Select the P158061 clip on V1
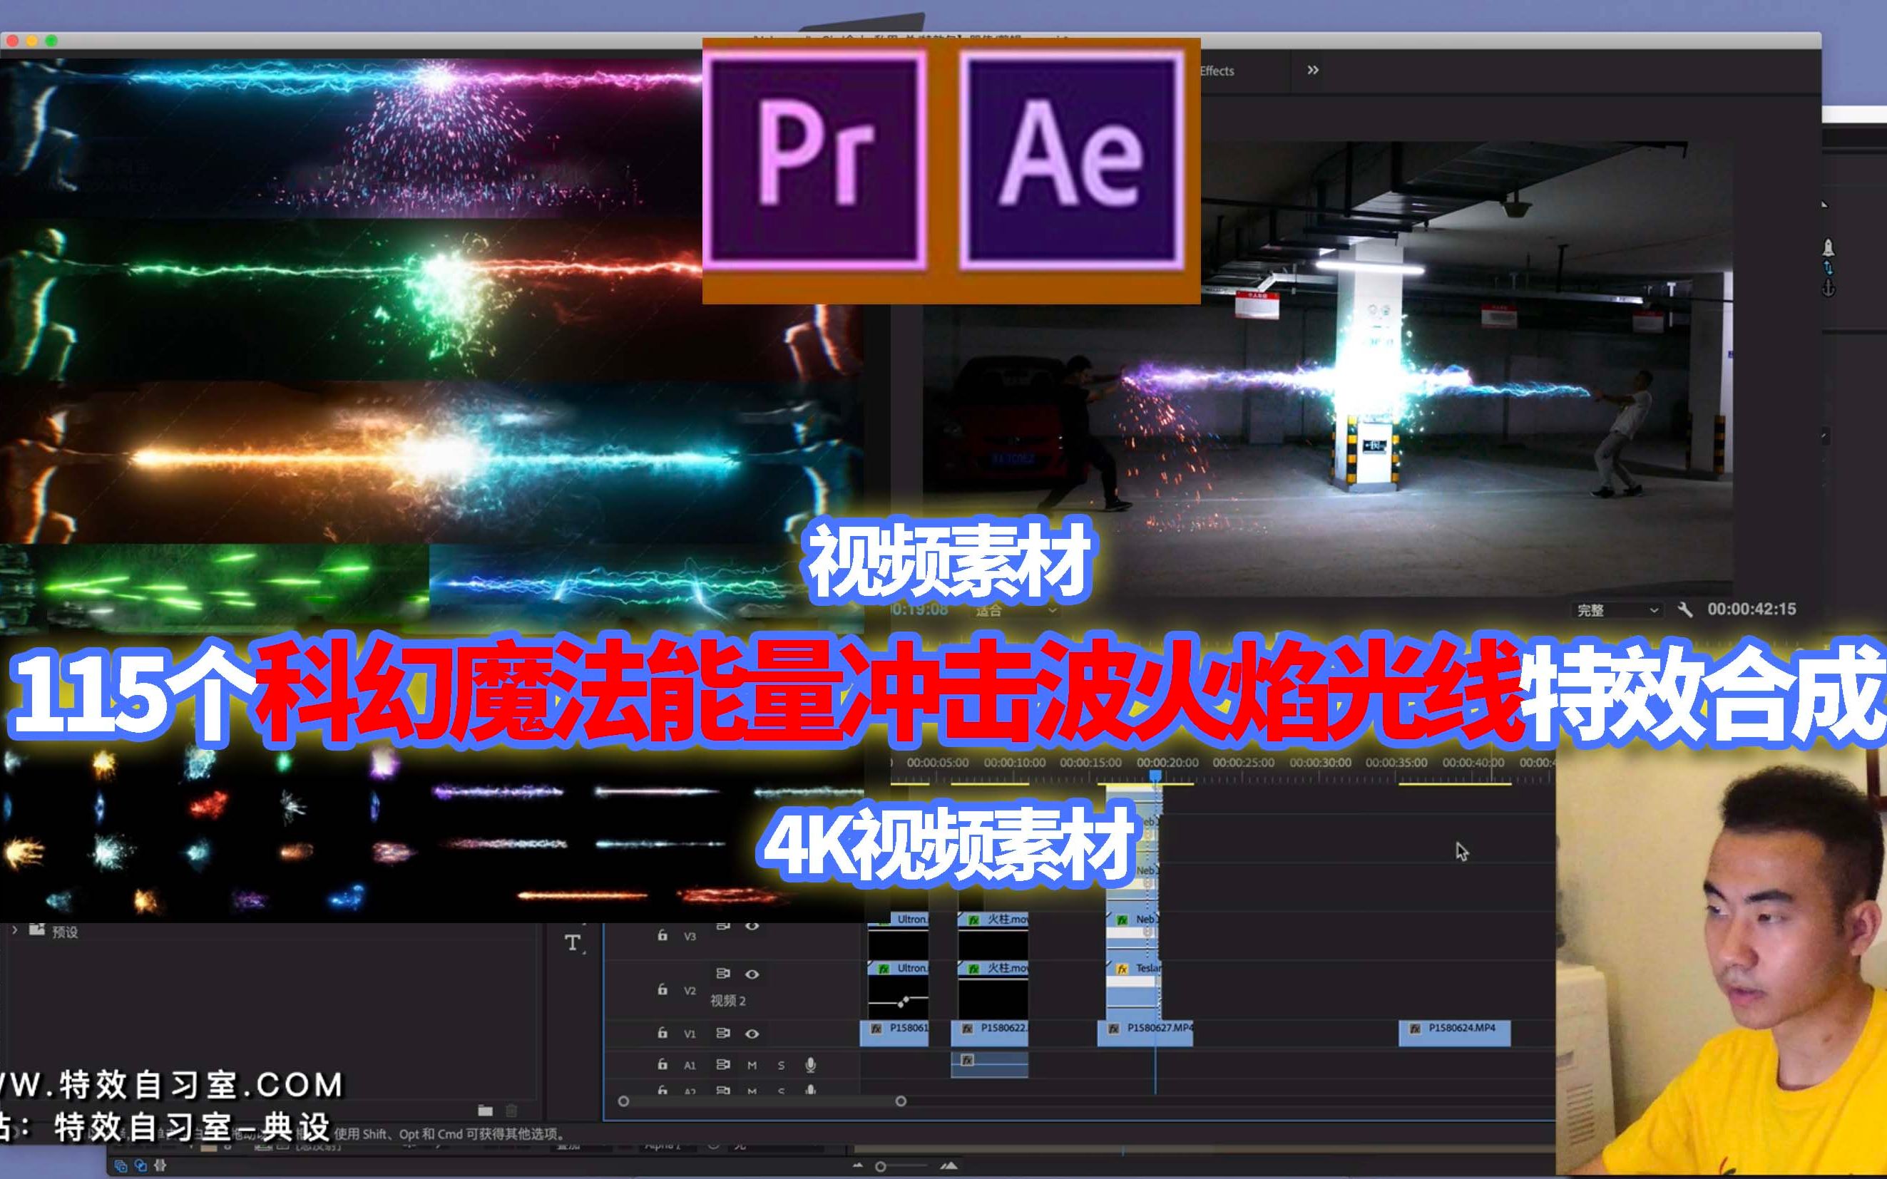 [x=894, y=1033]
